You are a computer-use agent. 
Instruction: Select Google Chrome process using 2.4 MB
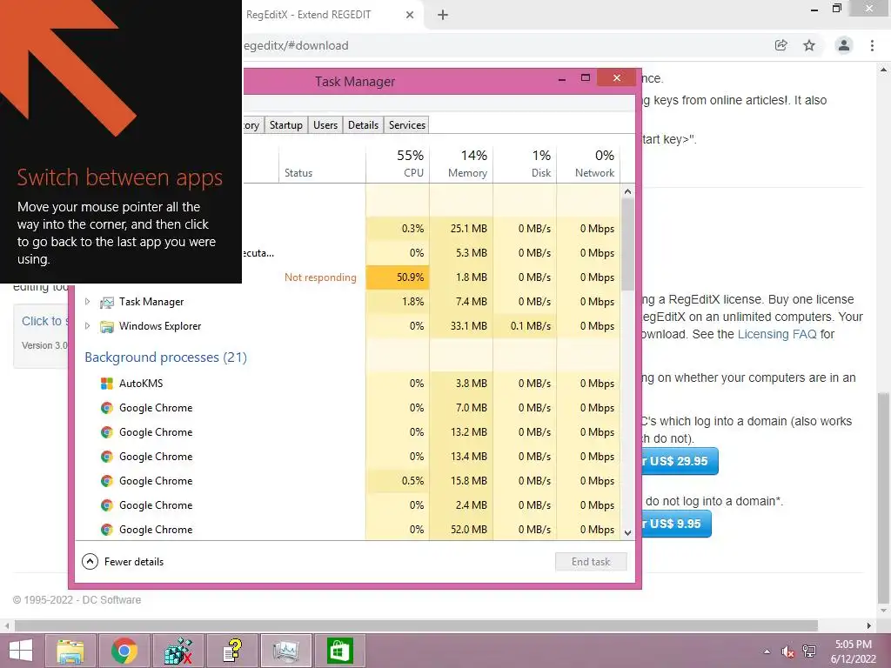(x=350, y=505)
